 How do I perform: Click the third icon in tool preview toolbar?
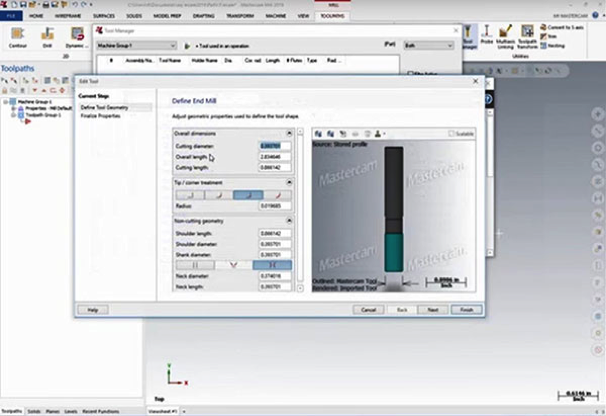coord(343,133)
